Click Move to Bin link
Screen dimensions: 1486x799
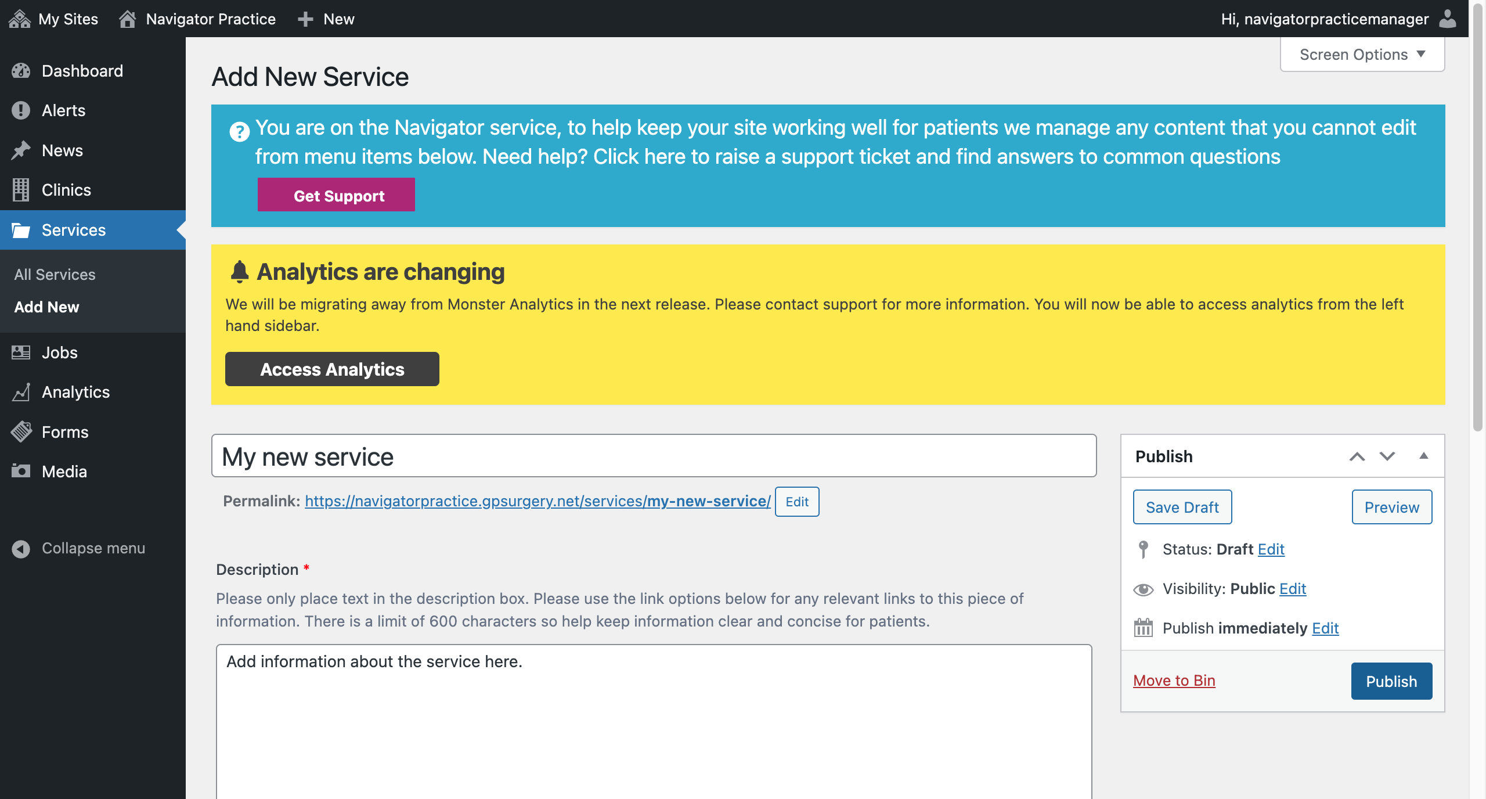pos(1174,681)
